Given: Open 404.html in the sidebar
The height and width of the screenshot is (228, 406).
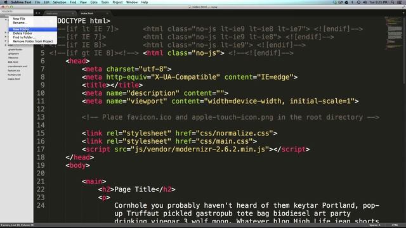Looking at the screenshot, I should (13, 62).
